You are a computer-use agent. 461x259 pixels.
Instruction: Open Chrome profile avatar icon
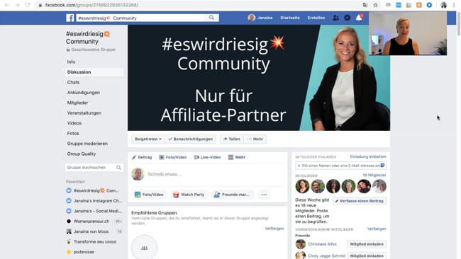coord(444,5)
